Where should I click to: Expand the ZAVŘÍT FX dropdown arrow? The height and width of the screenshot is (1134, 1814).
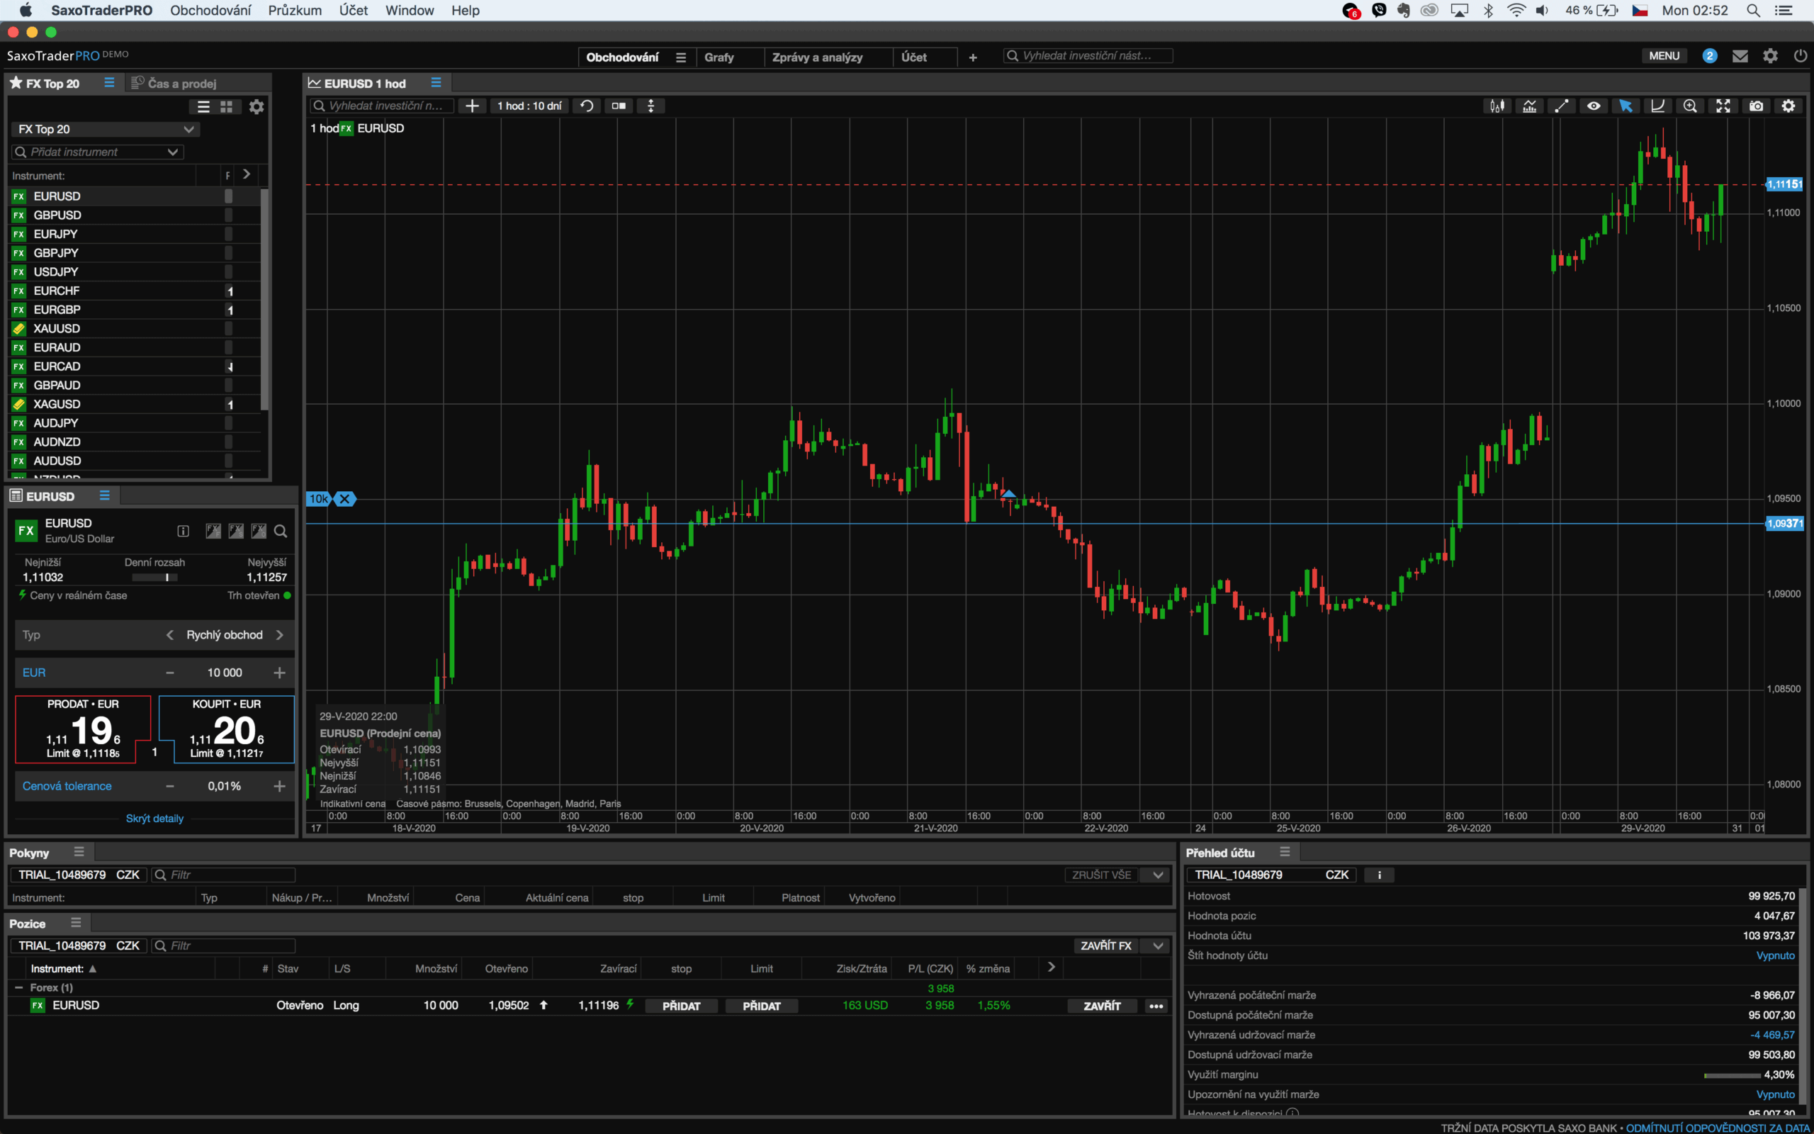coord(1157,945)
